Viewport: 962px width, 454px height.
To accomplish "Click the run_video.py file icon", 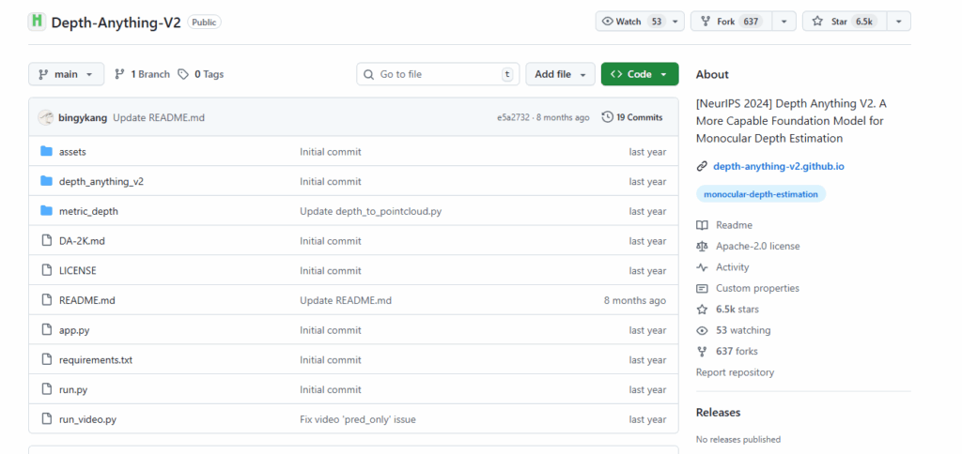I will click(47, 419).
